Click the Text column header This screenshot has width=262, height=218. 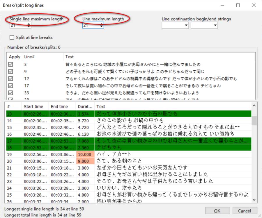point(100,106)
